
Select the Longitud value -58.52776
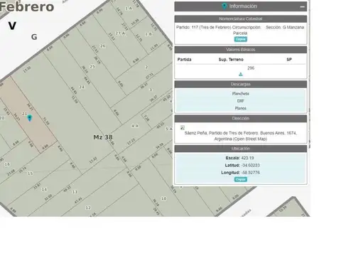[251, 173]
